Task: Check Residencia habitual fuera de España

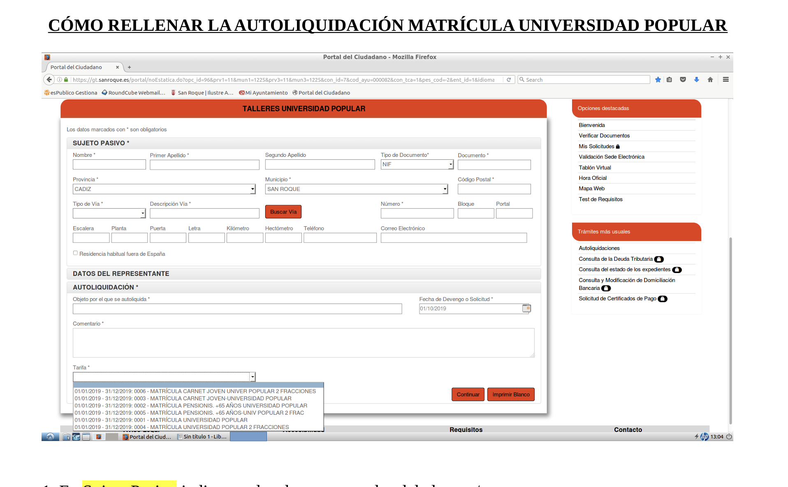Action: tap(75, 253)
